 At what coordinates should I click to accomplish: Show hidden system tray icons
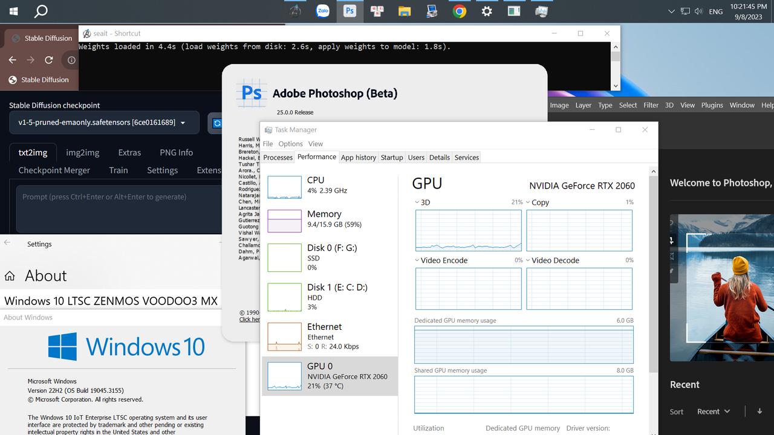pyautogui.click(x=671, y=11)
